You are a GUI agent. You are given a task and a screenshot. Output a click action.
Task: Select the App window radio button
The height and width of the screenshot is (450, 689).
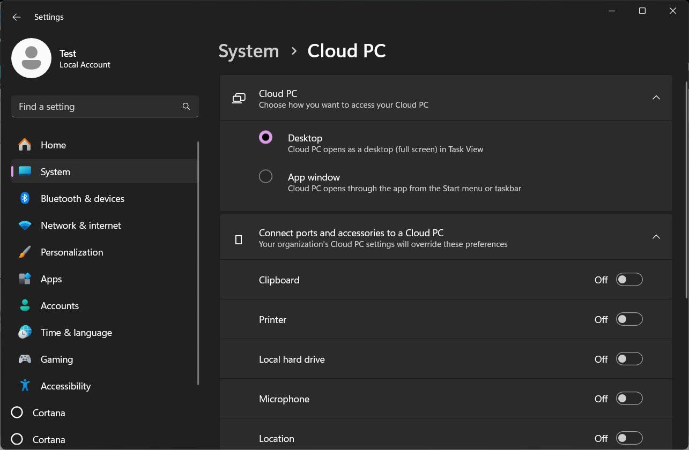tap(265, 176)
